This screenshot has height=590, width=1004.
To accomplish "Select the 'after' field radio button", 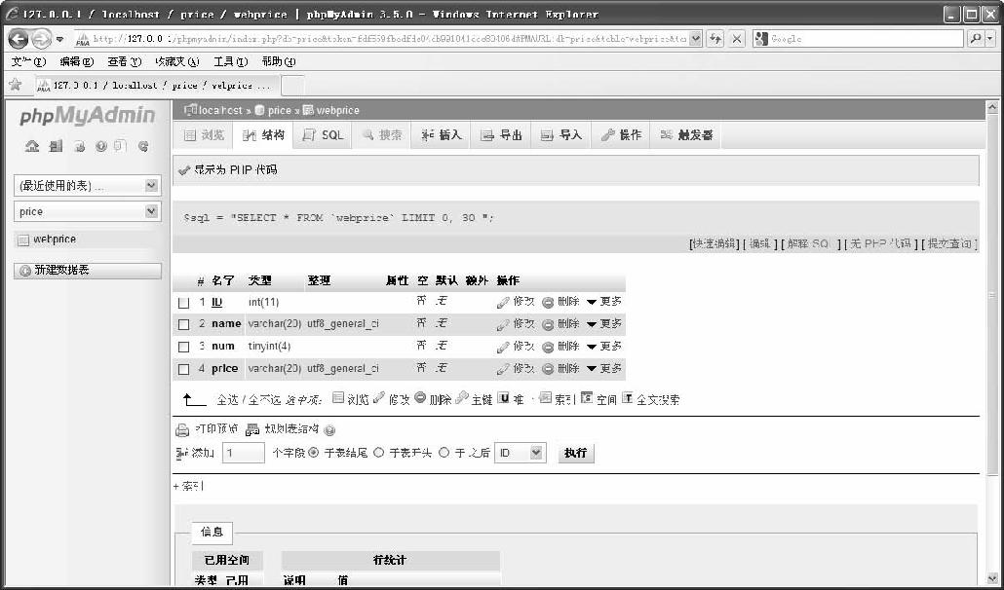I will click(x=444, y=453).
